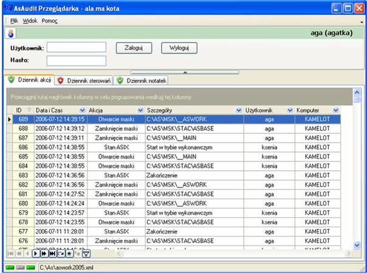Viewport: 367px width, 273px height.
Task: Open Szczegóły column filter dropdown
Action: pyautogui.click(x=239, y=110)
